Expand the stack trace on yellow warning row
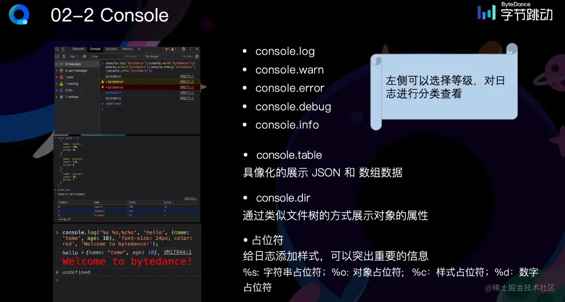 tap(106, 82)
